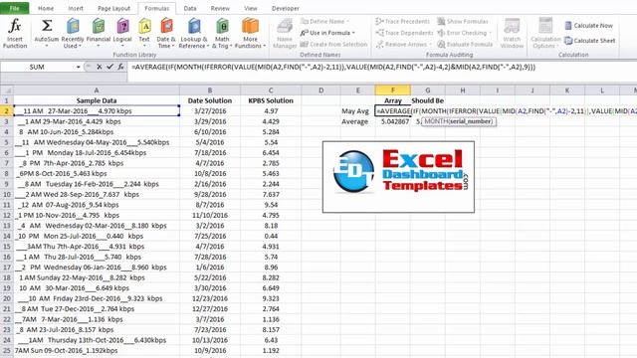Open the Logical functions library

point(122,33)
